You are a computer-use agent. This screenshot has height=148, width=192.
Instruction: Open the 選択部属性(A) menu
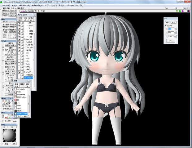click(24, 6)
